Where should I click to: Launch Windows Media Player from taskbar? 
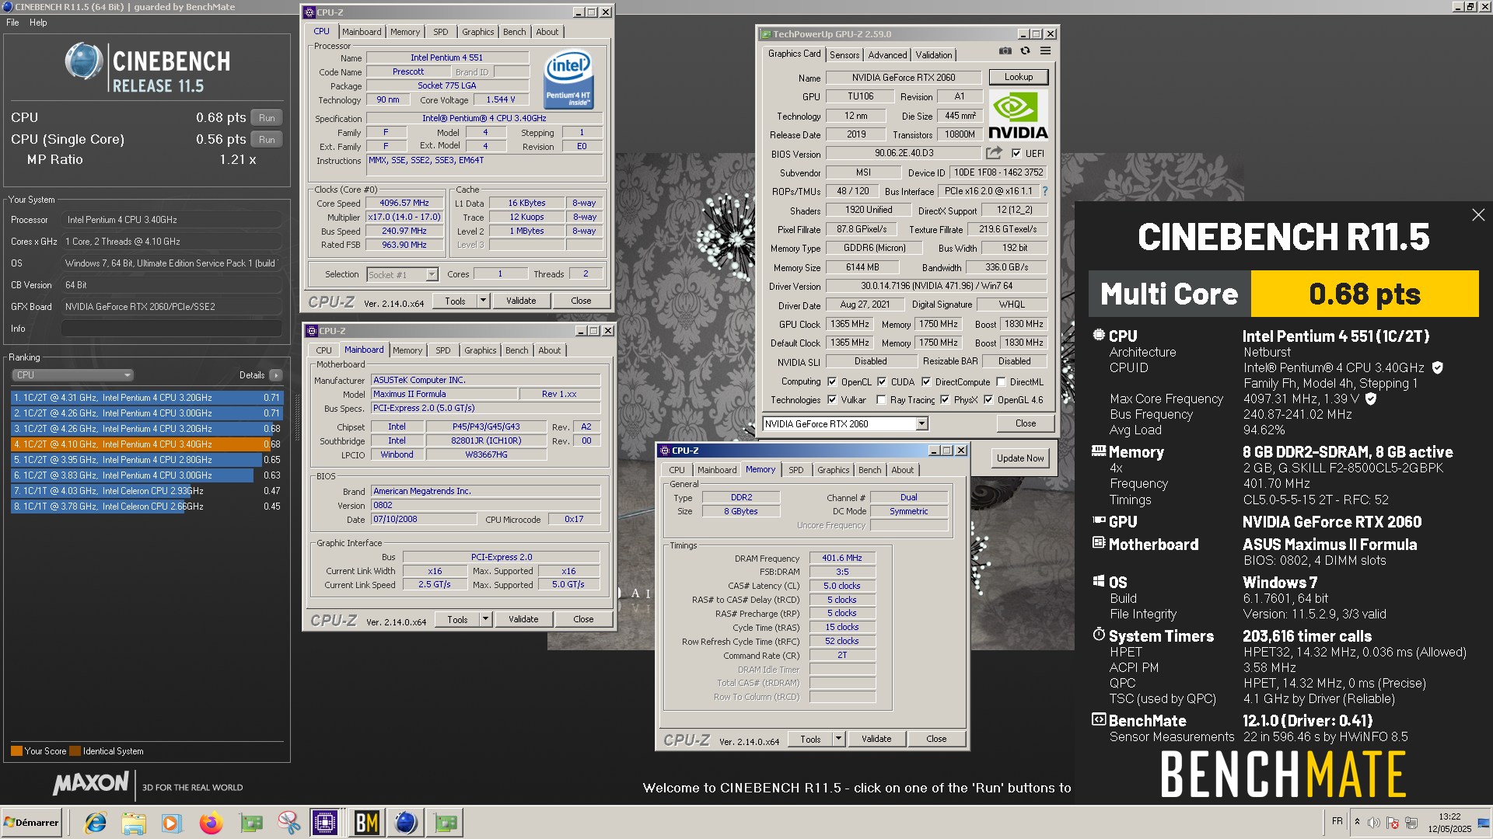tap(172, 823)
